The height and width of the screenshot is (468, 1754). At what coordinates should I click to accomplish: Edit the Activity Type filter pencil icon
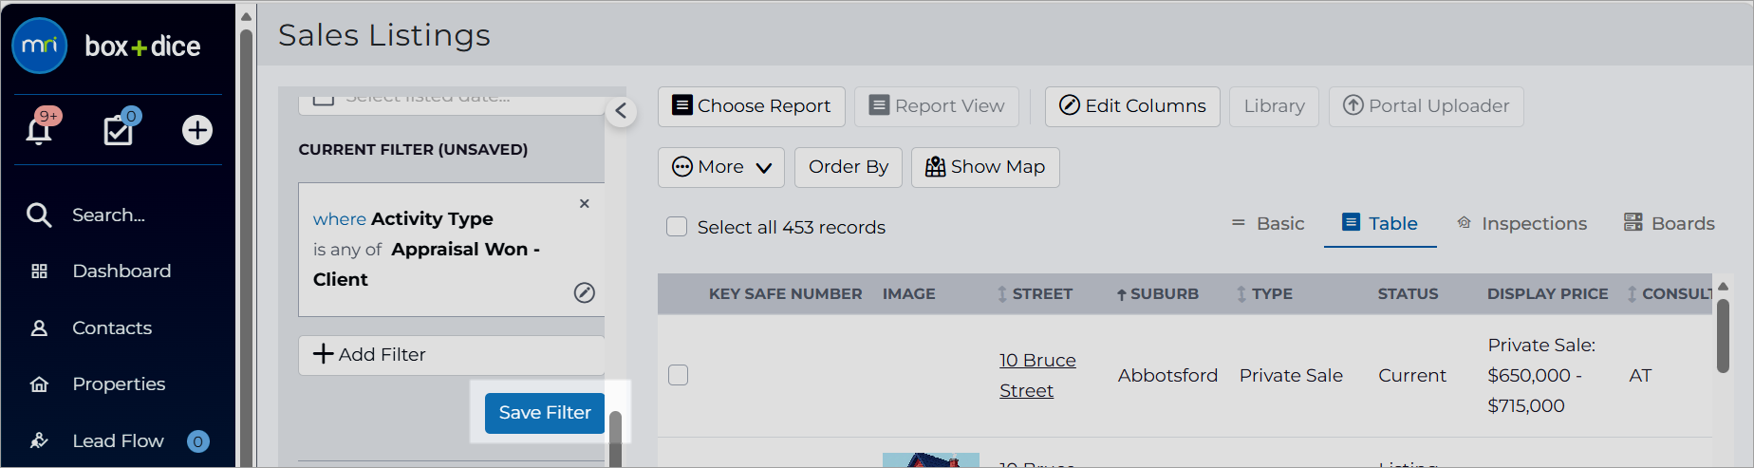point(585,292)
